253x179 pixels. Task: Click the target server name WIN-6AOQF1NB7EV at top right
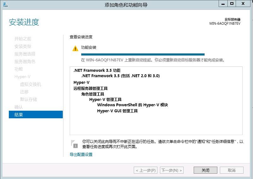pos(225,23)
